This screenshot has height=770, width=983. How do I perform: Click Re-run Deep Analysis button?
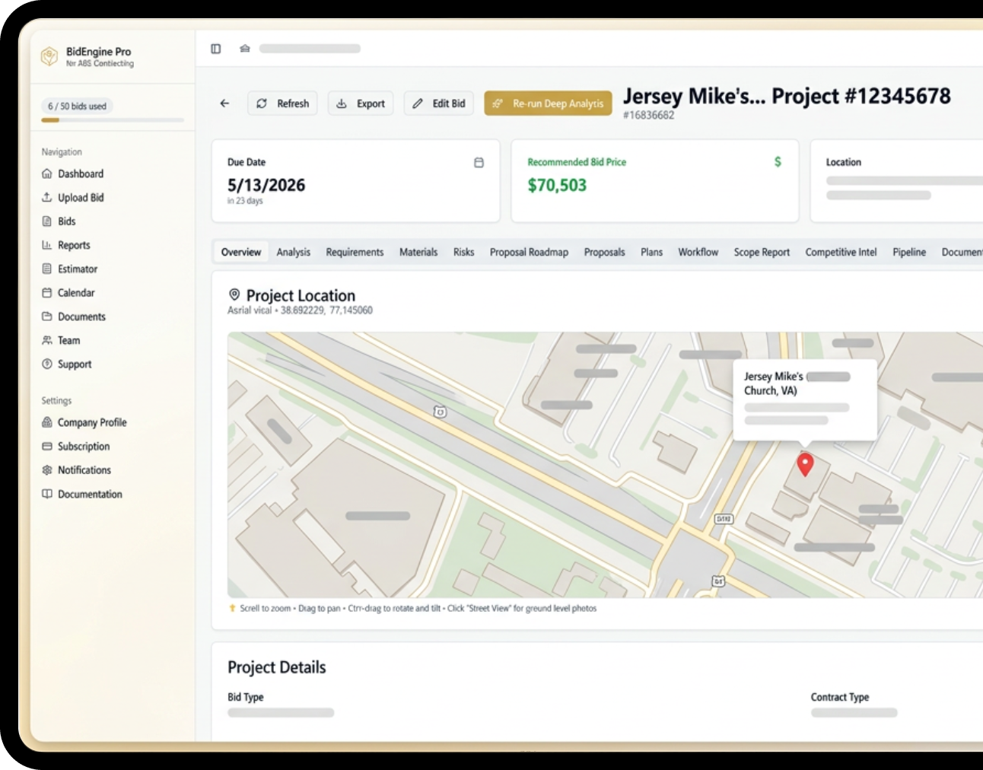click(x=548, y=103)
